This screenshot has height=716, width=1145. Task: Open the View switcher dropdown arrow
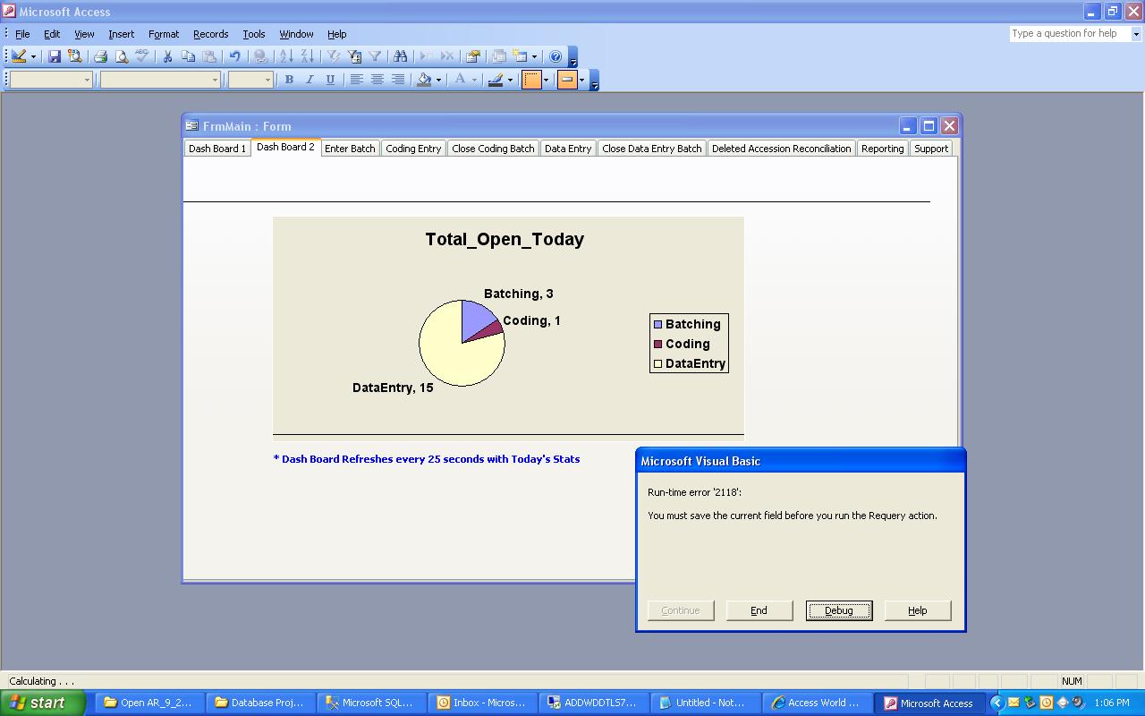[34, 56]
